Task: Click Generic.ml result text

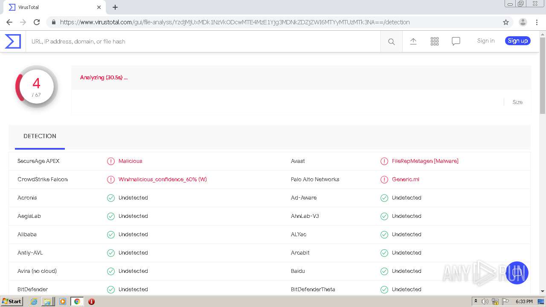Action: pos(406,180)
